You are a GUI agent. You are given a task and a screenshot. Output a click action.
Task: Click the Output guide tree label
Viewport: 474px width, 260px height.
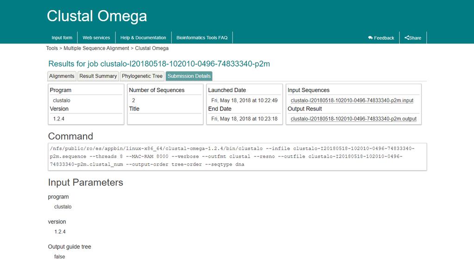(x=70, y=247)
